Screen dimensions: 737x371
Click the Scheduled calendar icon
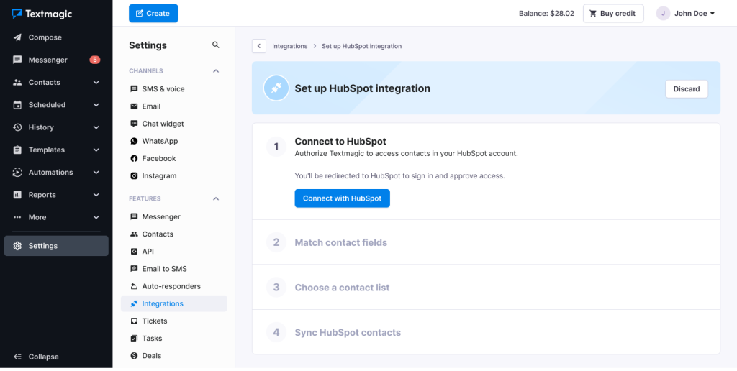point(17,105)
